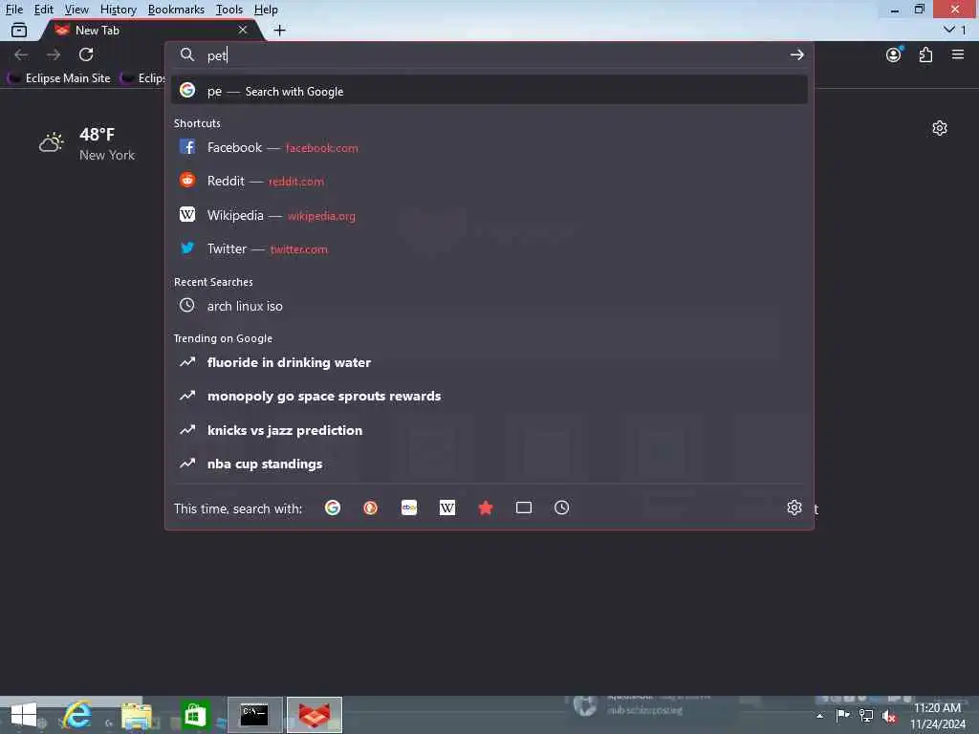Image resolution: width=979 pixels, height=734 pixels.
Task: Open the File menu
Action: [x=13, y=10]
